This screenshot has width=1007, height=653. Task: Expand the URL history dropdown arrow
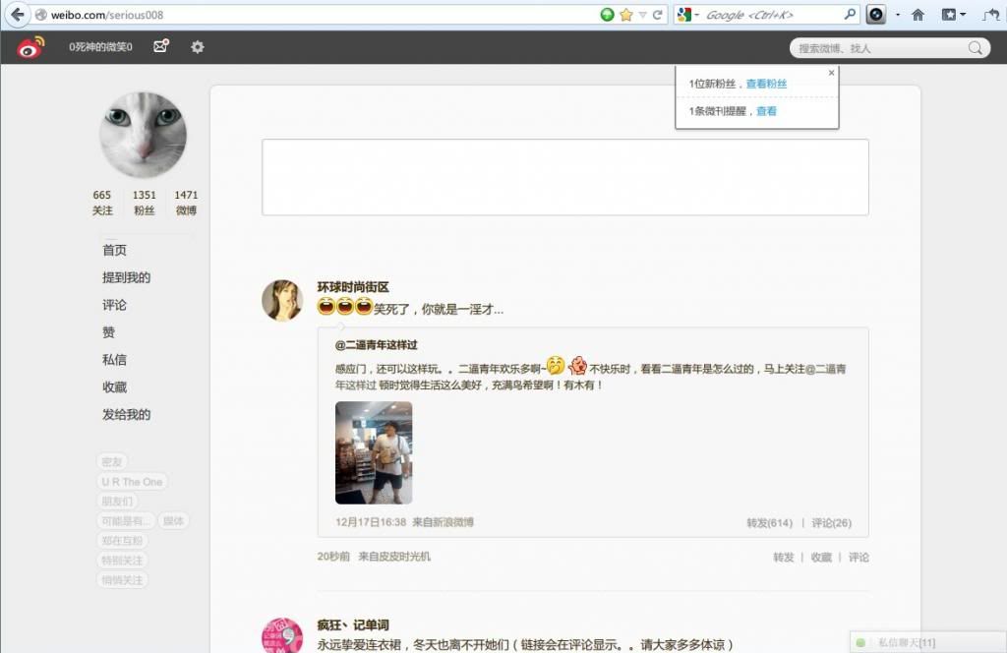[x=642, y=15]
